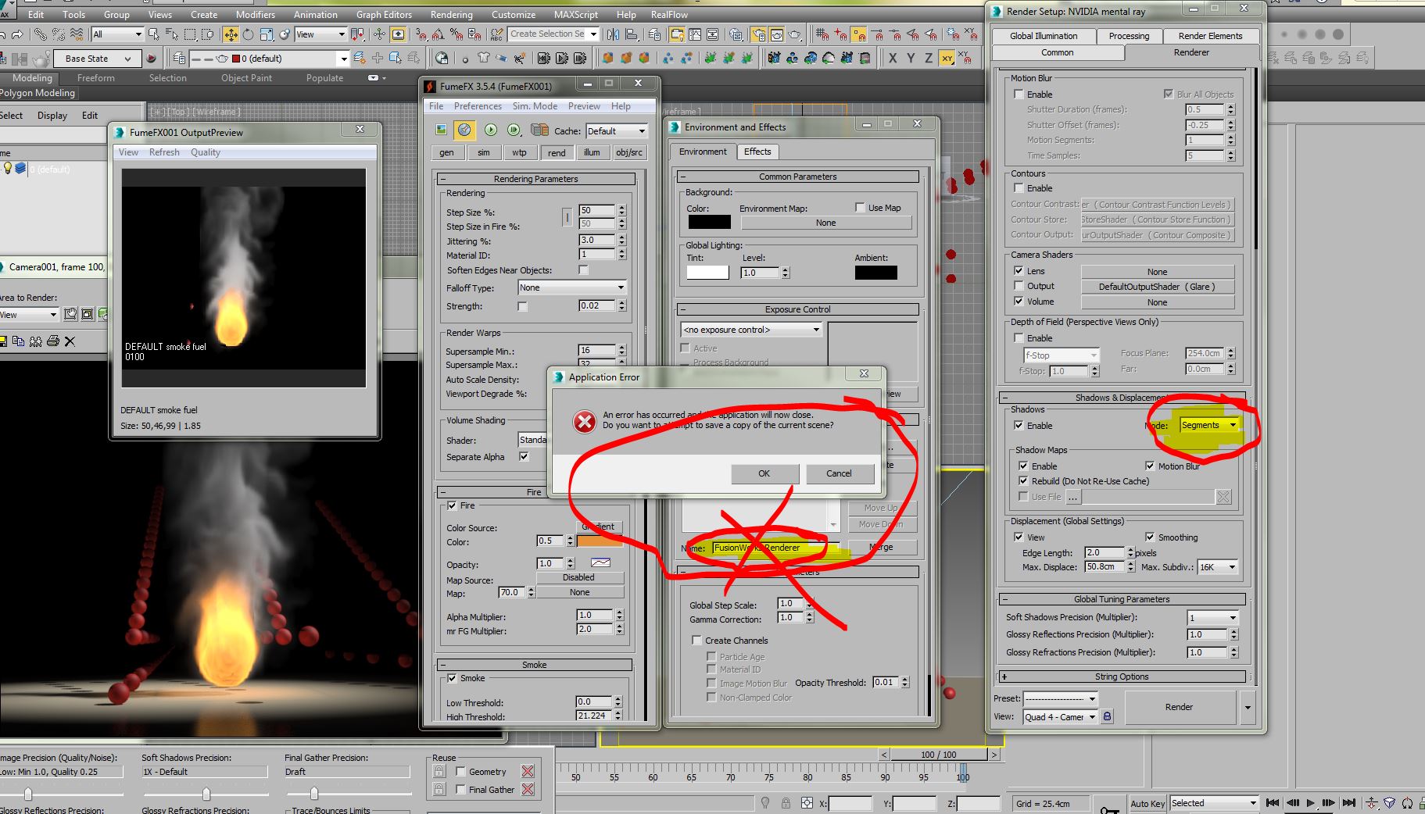Click the Edge Length value field
Screen dimensions: 1425x814
(x=1104, y=552)
